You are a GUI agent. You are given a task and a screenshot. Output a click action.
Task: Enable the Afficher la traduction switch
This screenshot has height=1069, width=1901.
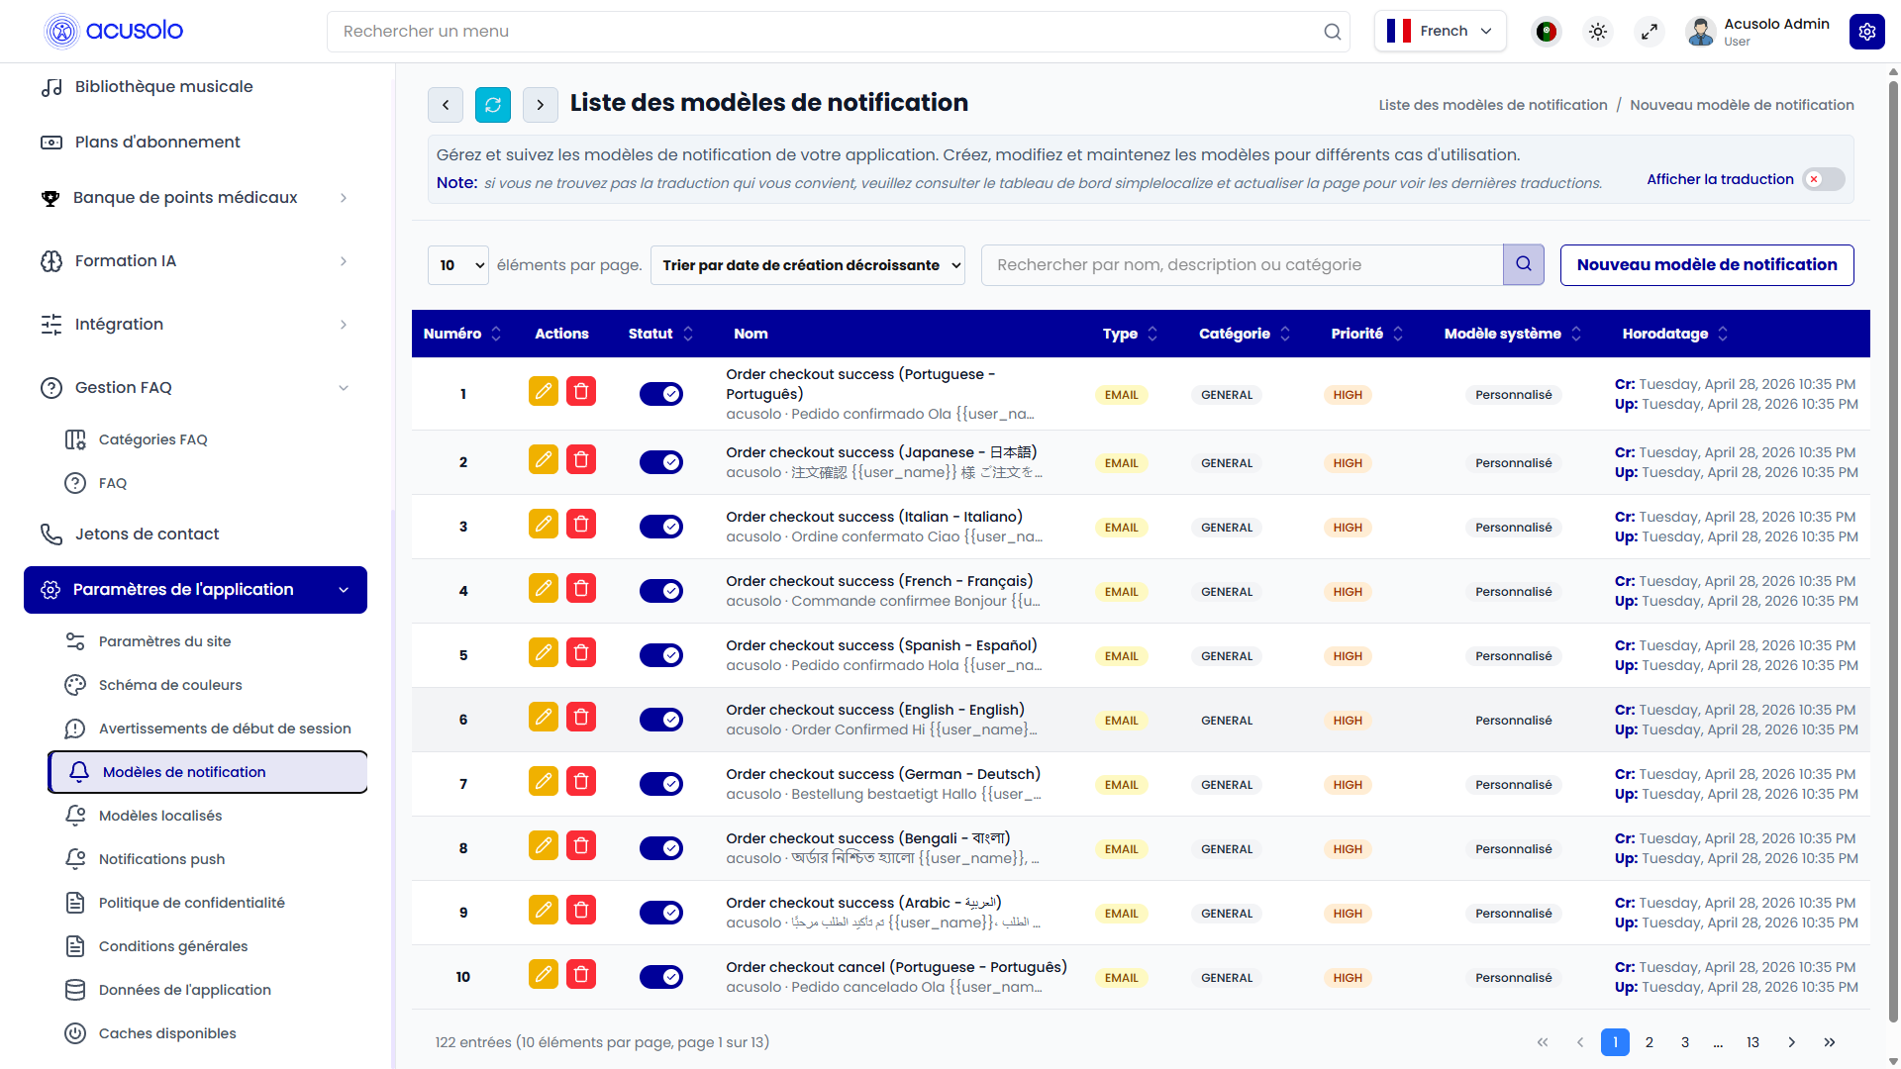pyautogui.click(x=1824, y=179)
